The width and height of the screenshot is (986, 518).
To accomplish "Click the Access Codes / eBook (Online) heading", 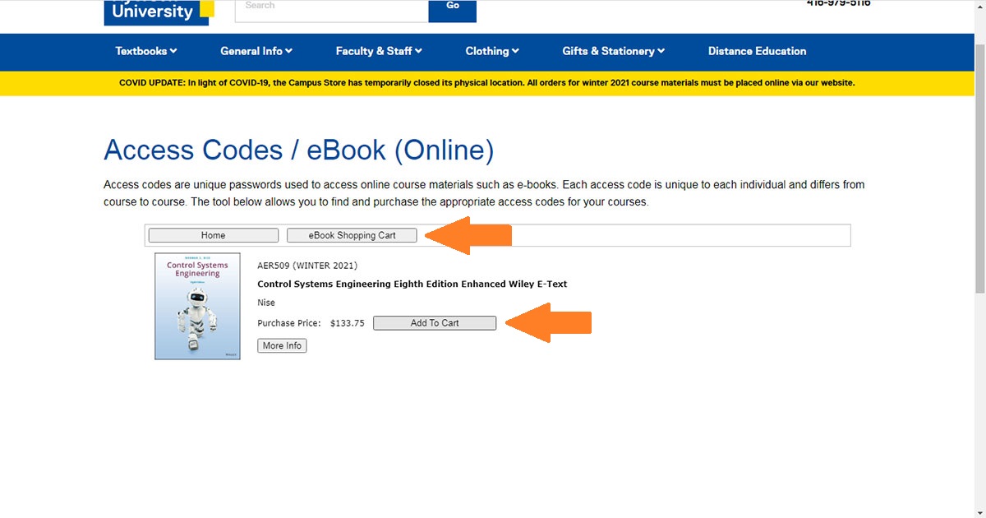I will click(x=299, y=150).
